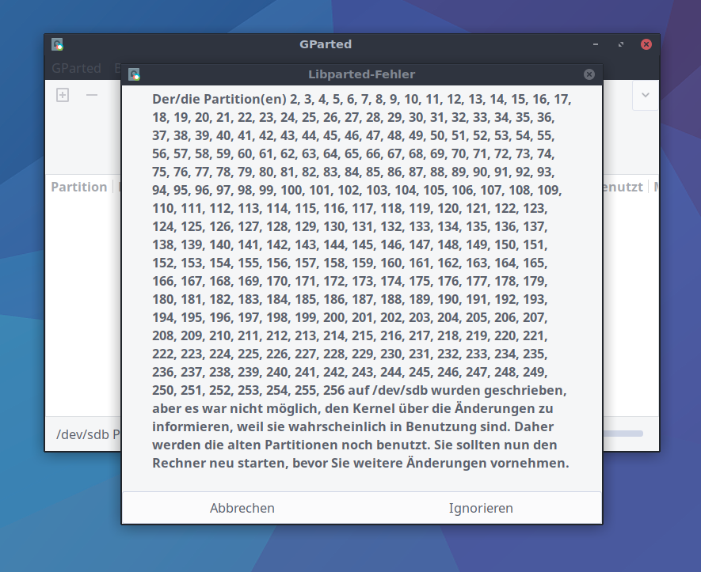Open the device selector dropdown chevron
Screen dimensions: 701x572
(x=645, y=95)
